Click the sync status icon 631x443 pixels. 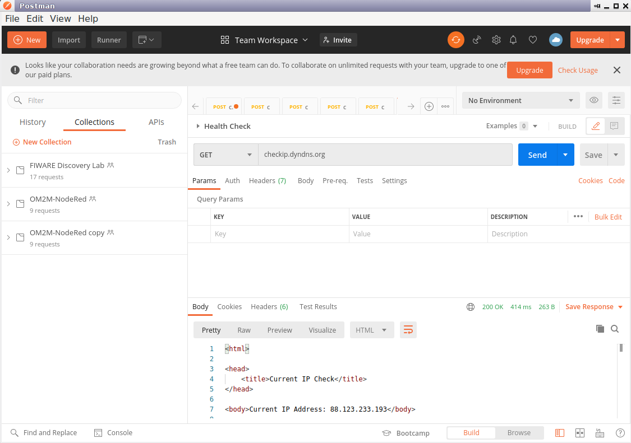(x=455, y=40)
